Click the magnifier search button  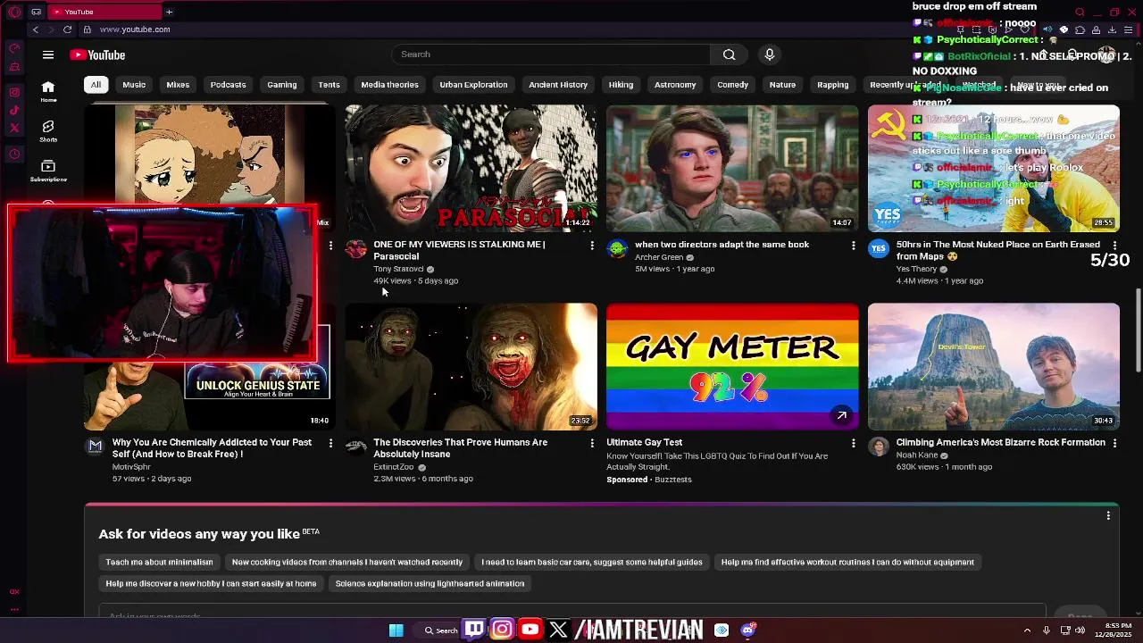[730, 54]
